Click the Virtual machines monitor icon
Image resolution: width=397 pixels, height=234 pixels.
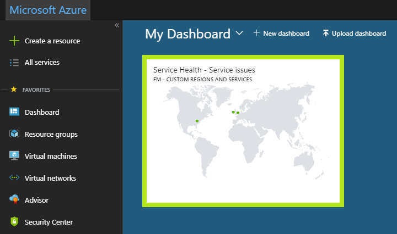coord(14,155)
